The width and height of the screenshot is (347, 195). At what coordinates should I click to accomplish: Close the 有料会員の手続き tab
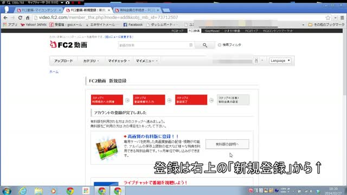pos(158,10)
